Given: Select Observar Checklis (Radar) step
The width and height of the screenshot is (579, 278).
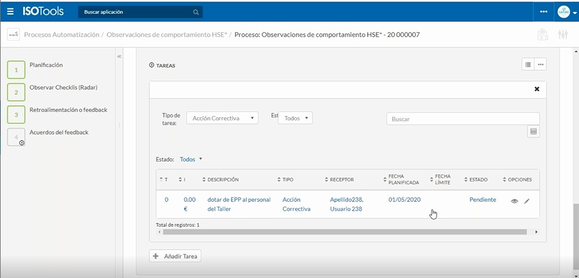Looking at the screenshot, I should [x=63, y=88].
